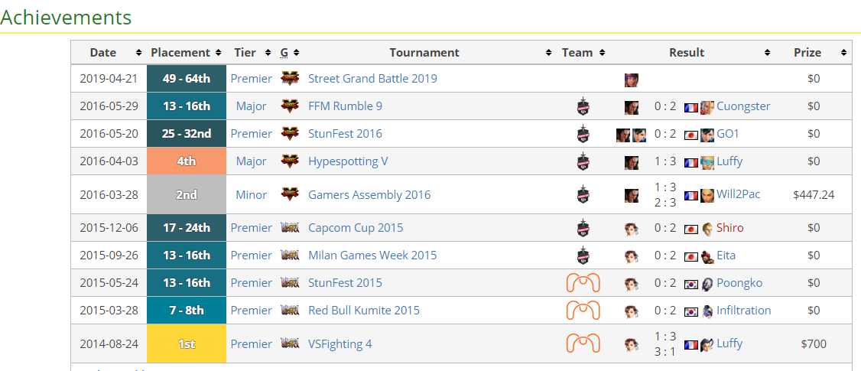Click Ultra SF4 game icon beside Capcom Cup 2015
The width and height of the screenshot is (861, 371).
click(290, 227)
